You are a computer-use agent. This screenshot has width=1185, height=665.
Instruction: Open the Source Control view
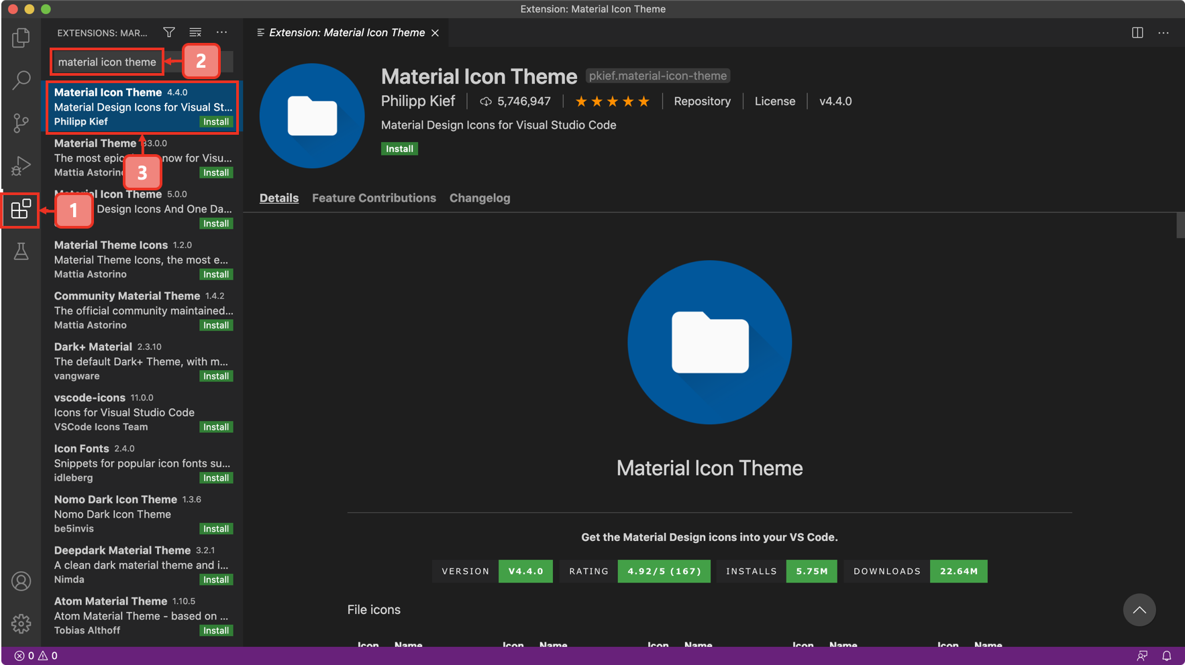tap(21, 123)
